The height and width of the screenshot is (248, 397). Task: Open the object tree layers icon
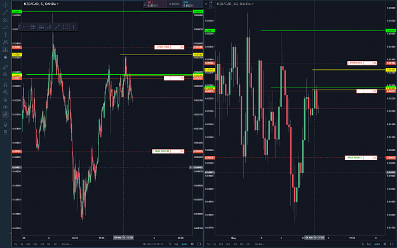coord(5,124)
